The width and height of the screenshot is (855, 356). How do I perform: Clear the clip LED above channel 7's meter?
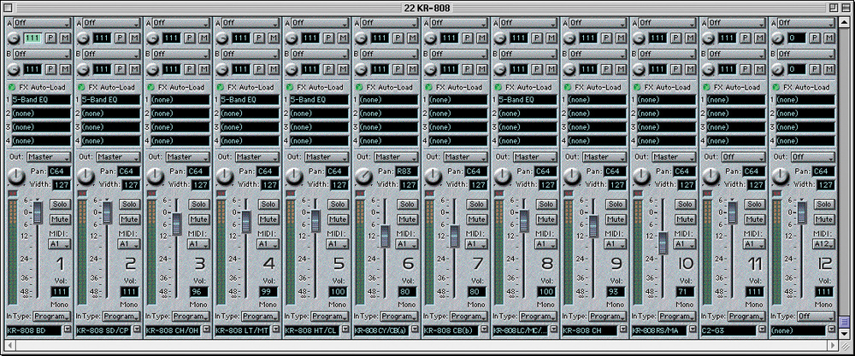coord(428,194)
